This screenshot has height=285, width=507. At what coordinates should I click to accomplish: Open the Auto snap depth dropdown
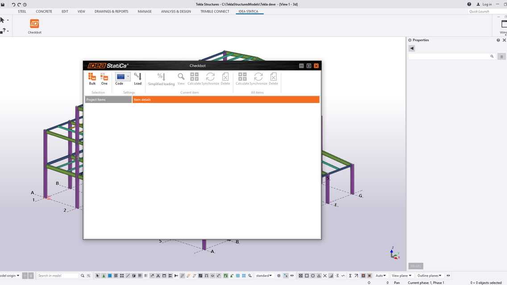(381, 276)
